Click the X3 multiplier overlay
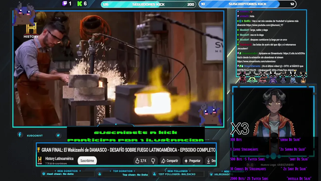The image size is (321, 181). [x=239, y=129]
